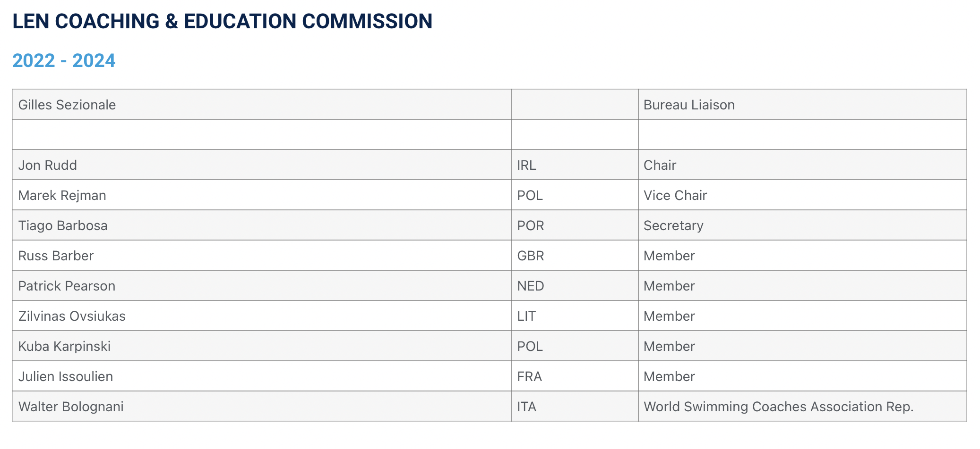Click Jon Rudd in the table

point(48,165)
